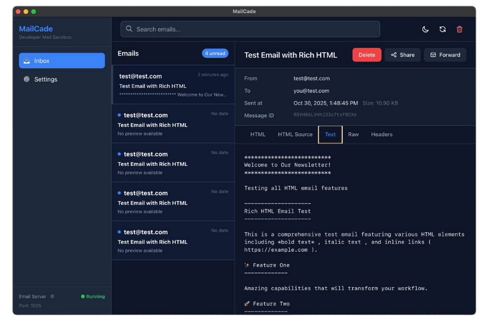Image resolution: width=487 pixels, height=319 pixels.
Task: Open the Email Server settings gear icon
Action: 52,296
